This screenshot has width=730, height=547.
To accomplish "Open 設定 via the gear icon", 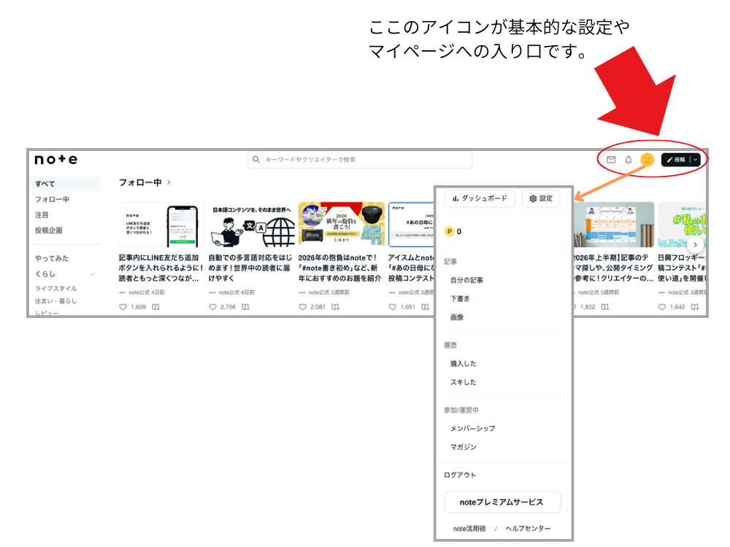I will [533, 198].
